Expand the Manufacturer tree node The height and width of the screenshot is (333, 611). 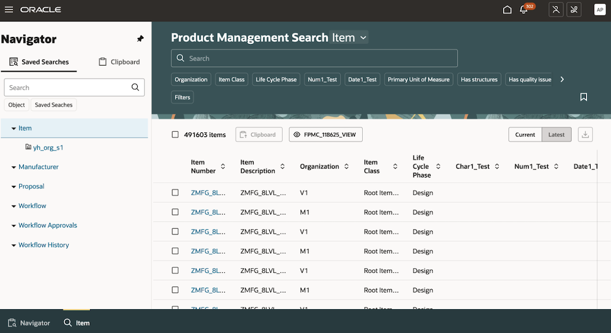(14, 167)
